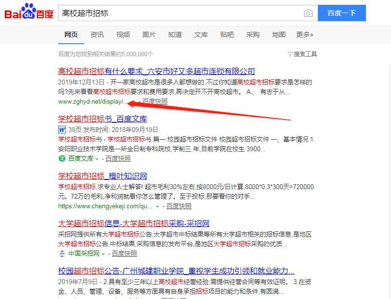Expand the 更多» menu
391x299 pixels.
pyautogui.click(x=304, y=35)
